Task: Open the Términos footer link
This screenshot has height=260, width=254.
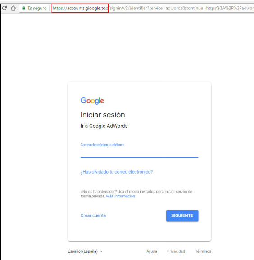Action: 203,251
